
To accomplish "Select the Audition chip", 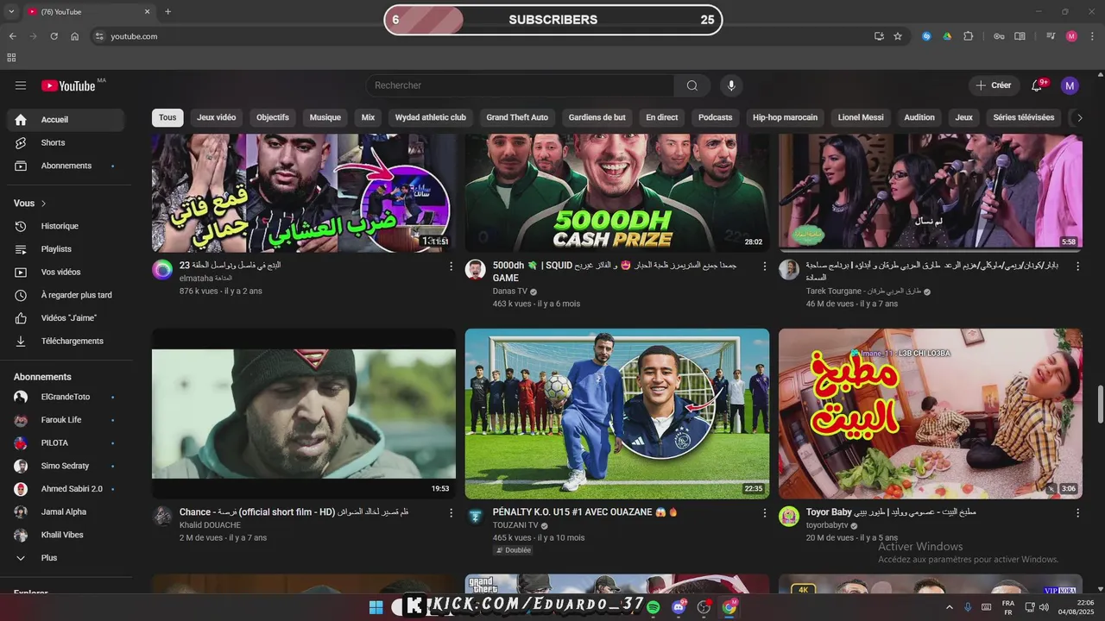I will tap(919, 117).
